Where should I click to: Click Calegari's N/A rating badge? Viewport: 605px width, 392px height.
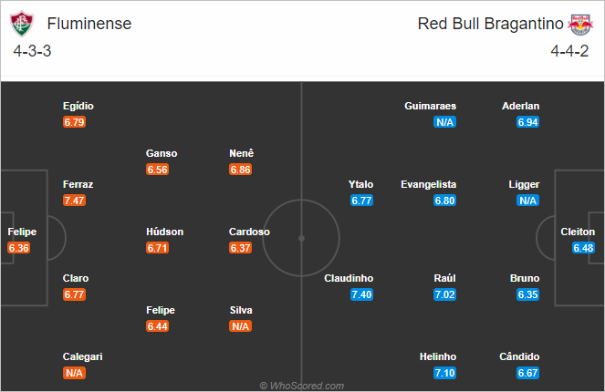[74, 373]
